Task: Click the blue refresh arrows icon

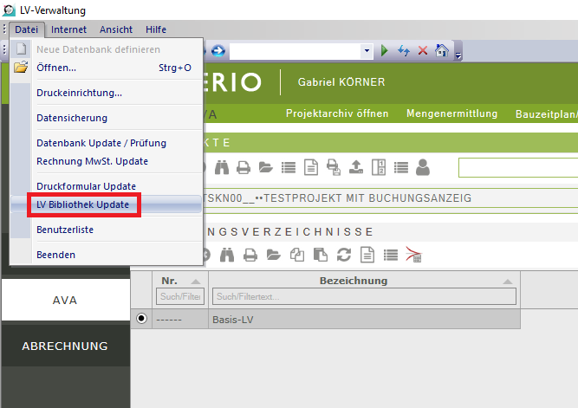Action: coord(404,51)
